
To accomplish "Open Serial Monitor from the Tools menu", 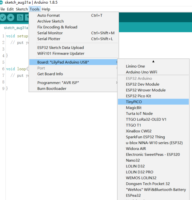I will pyautogui.click(x=74, y=33).
